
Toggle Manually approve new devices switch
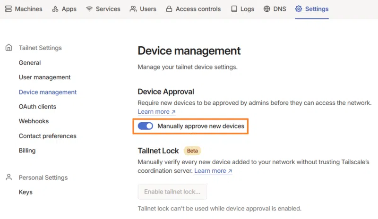[146, 126]
